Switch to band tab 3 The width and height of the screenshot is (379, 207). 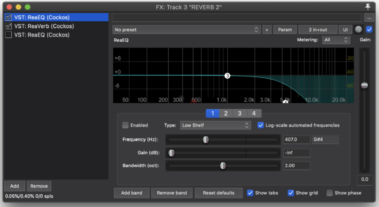click(240, 113)
